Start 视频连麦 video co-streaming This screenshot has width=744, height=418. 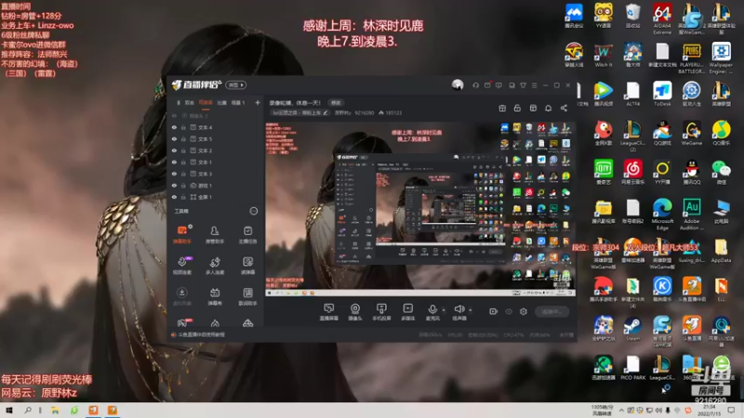pyautogui.click(x=181, y=265)
